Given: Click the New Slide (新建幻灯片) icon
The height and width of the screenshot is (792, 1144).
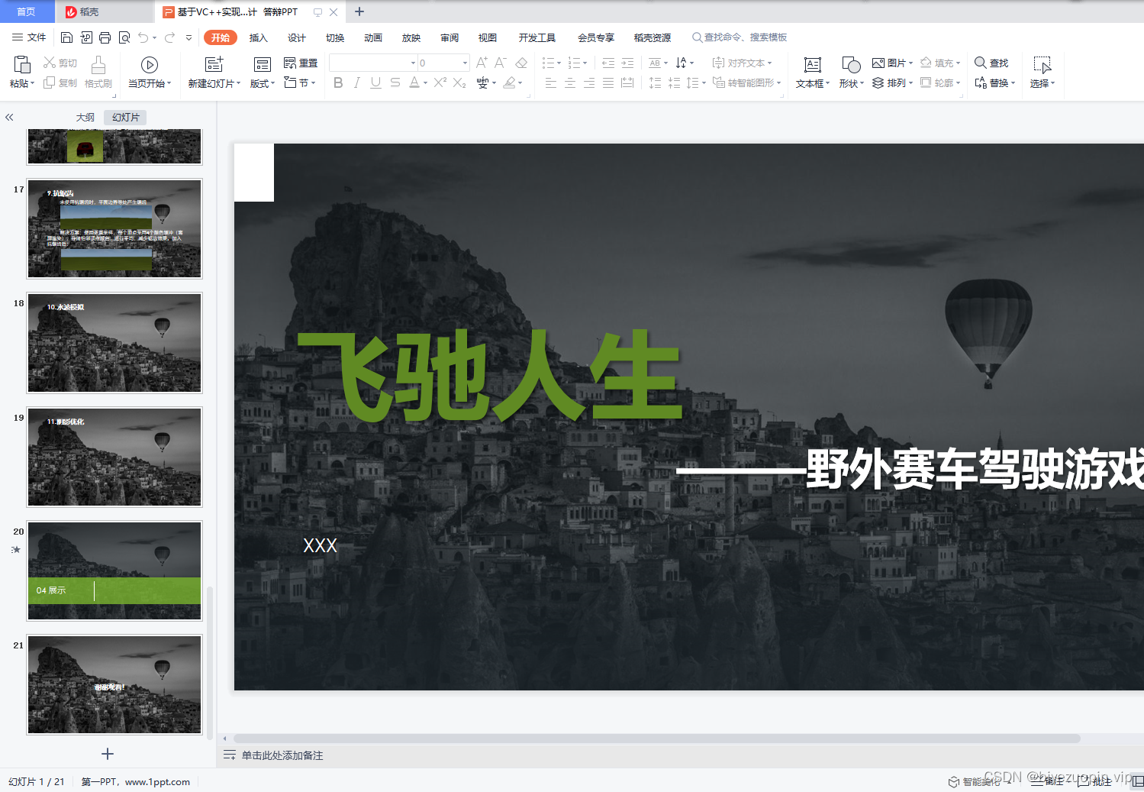Looking at the screenshot, I should tap(214, 73).
